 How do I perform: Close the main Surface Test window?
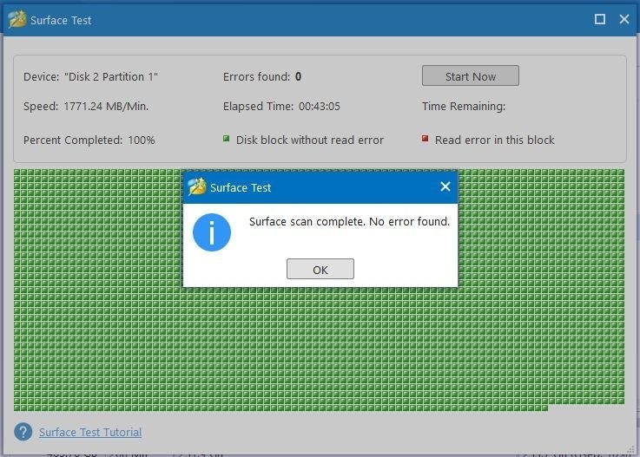(x=624, y=19)
